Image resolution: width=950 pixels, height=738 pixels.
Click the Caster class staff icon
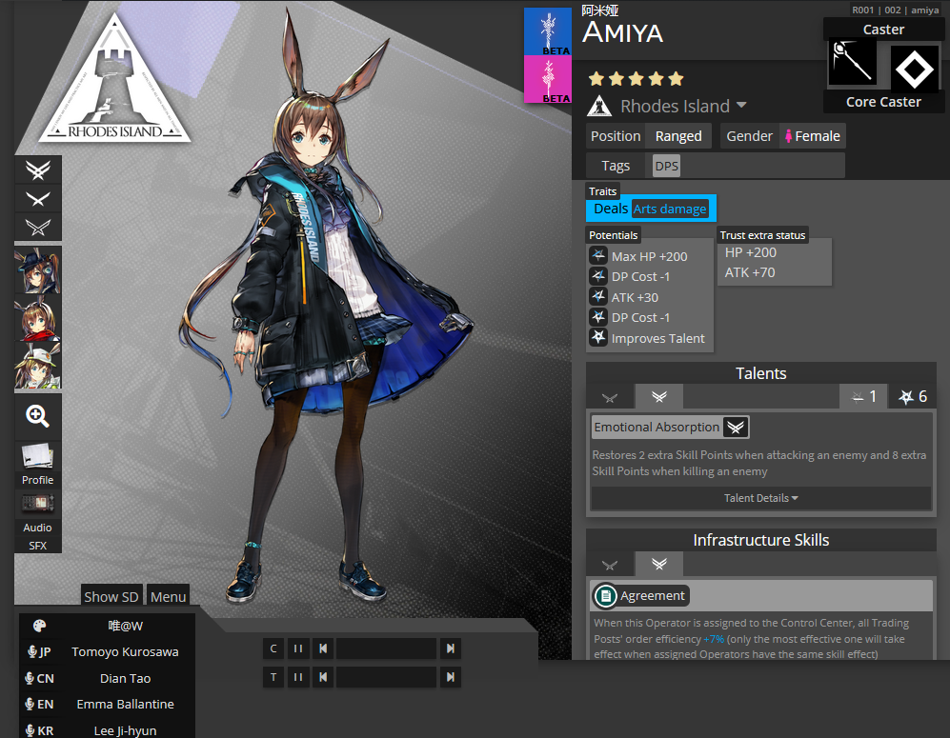pos(853,62)
